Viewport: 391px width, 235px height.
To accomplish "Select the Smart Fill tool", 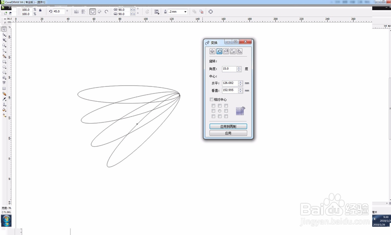I will pyautogui.click(x=4, y=56).
